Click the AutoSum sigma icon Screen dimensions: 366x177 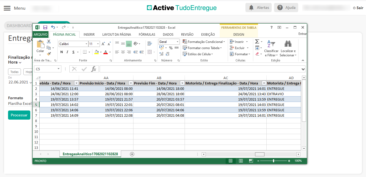257,42
